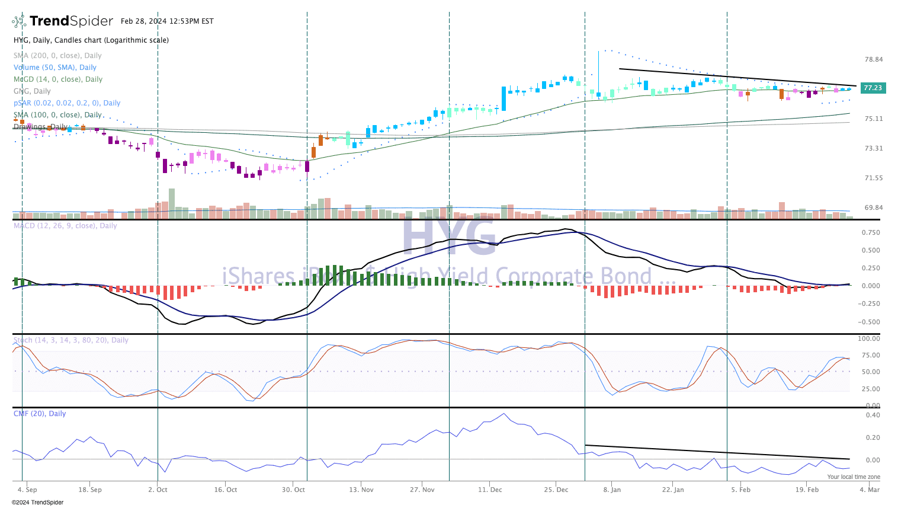
Task: Click the long-wick candle in early January
Action: [x=598, y=74]
